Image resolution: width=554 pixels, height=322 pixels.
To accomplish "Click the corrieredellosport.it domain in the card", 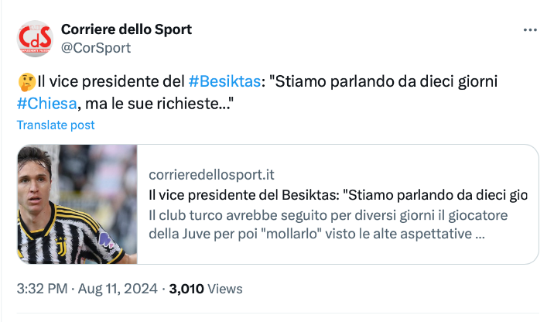I will [x=211, y=175].
